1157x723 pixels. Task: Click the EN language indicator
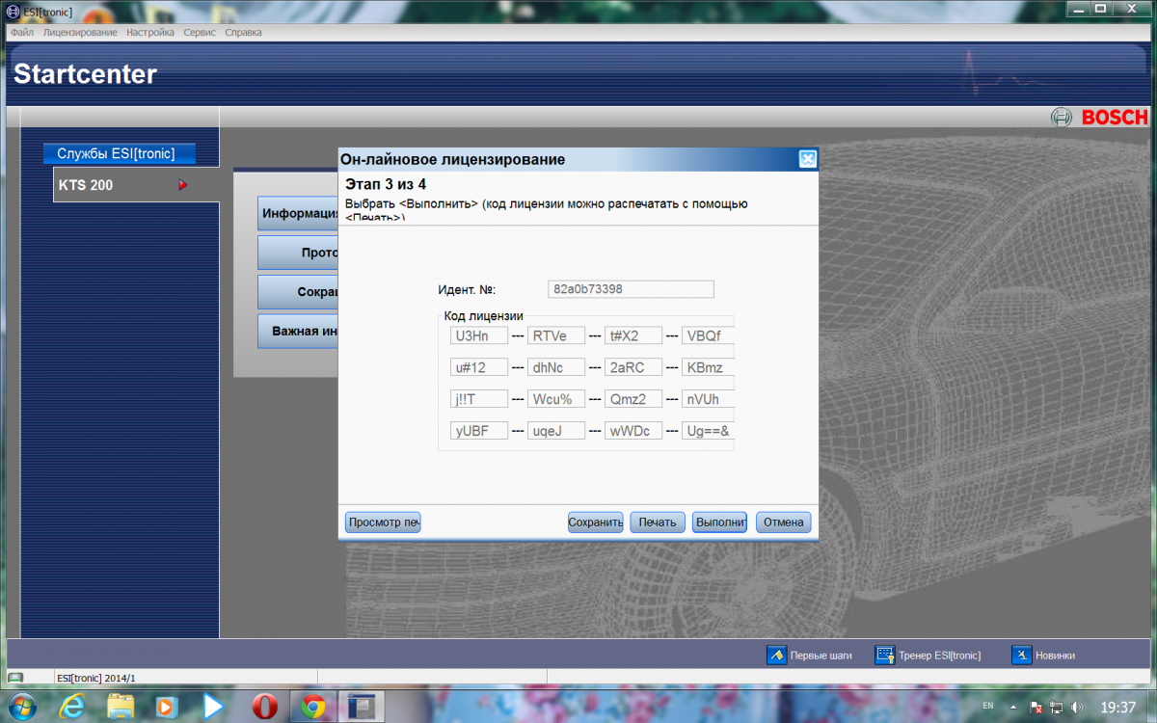click(988, 707)
